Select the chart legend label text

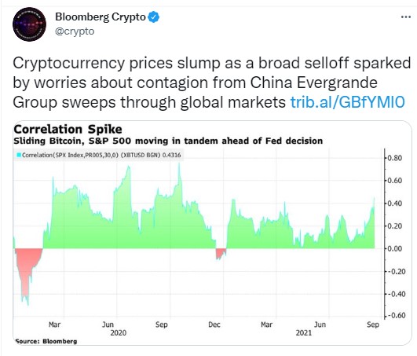tap(101, 155)
